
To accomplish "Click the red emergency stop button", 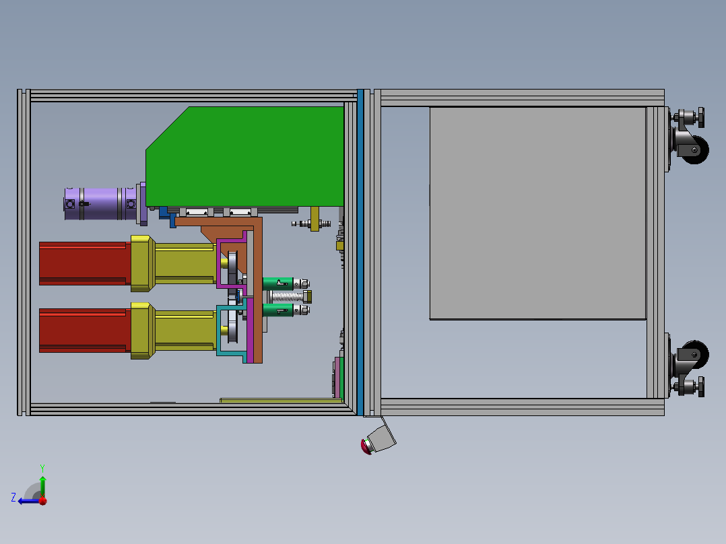I will point(365,446).
